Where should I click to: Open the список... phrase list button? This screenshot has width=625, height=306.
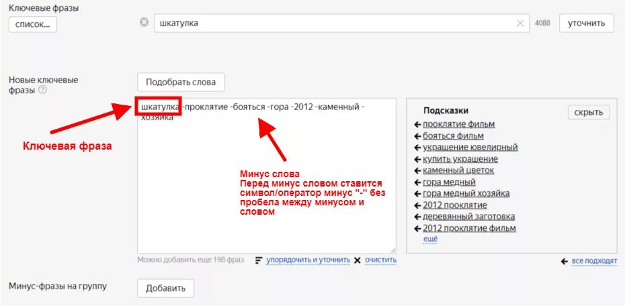[x=33, y=24]
